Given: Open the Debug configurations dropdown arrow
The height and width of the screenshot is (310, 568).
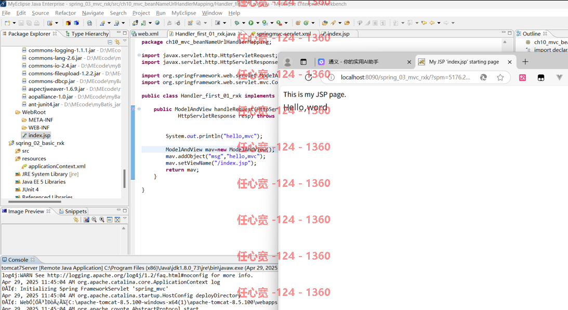Looking at the screenshot, I should click(243, 23).
